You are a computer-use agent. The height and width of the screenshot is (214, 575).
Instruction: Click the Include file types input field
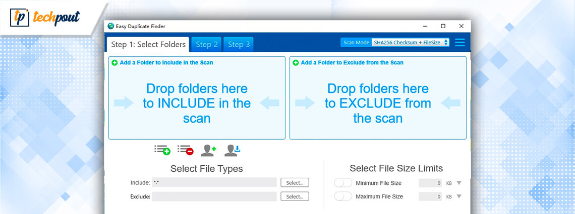[x=214, y=183]
